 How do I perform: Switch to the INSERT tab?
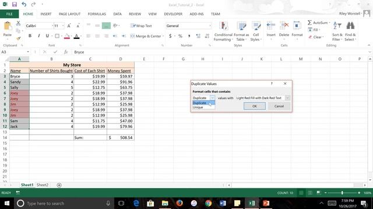[x=46, y=14]
